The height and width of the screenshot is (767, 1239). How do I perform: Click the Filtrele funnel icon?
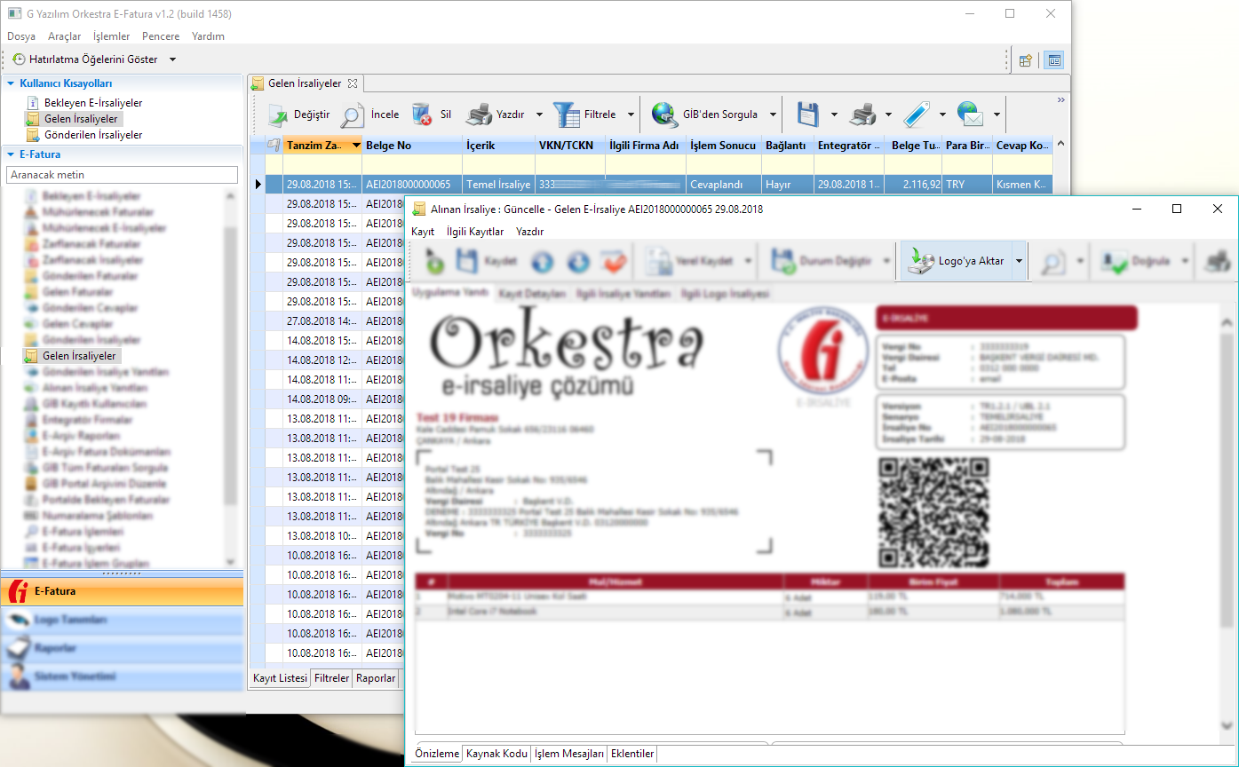(566, 115)
